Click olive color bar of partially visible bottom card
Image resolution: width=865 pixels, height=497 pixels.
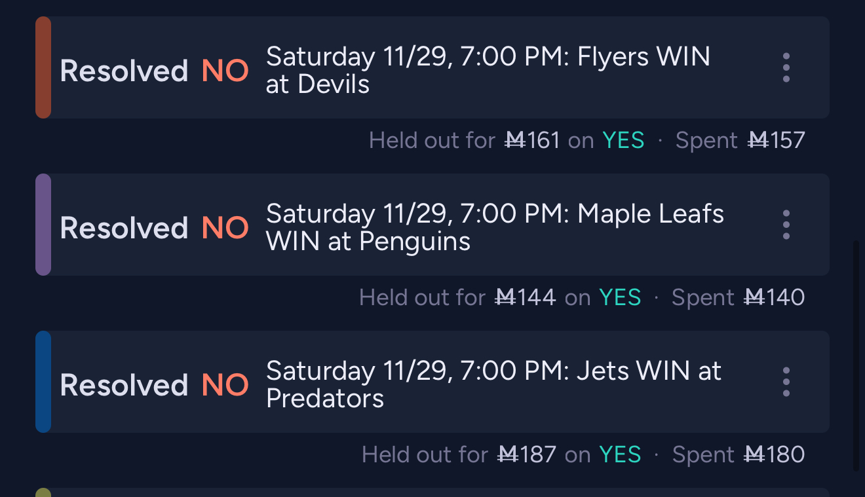click(43, 492)
